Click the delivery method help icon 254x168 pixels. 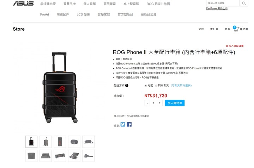pyautogui.click(x=127, y=85)
